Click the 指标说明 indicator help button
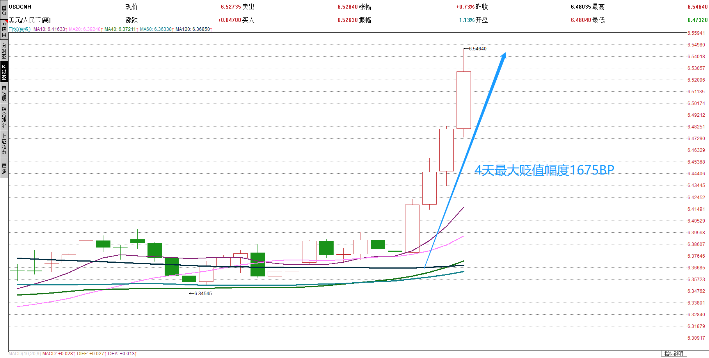This screenshot has height=358, width=709. pos(673,354)
